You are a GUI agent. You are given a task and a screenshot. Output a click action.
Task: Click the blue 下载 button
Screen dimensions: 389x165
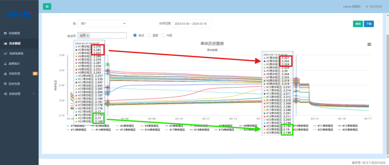pyautogui.click(x=369, y=24)
